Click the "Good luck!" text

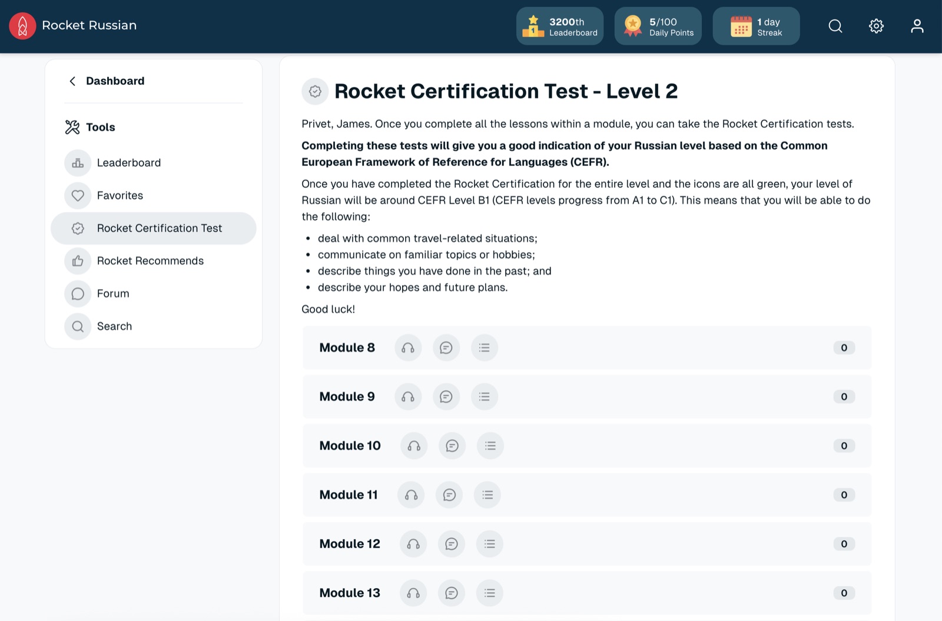(x=329, y=309)
